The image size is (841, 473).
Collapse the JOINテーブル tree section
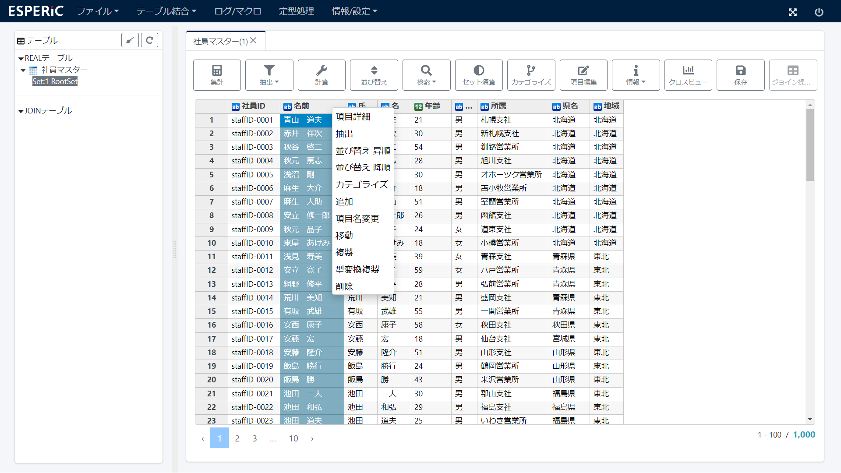21,111
